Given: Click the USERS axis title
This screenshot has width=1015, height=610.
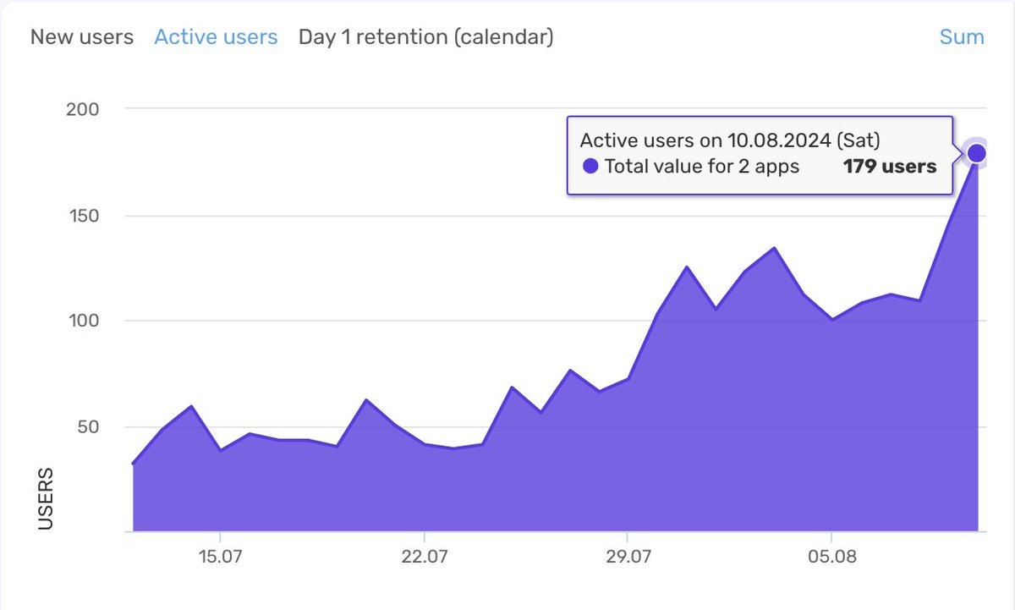Looking at the screenshot, I should click(46, 499).
